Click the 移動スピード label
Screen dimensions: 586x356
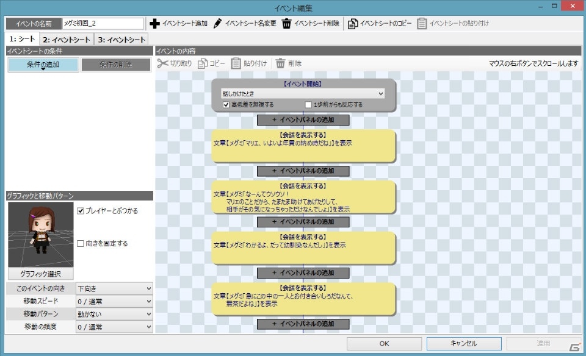pyautogui.click(x=41, y=301)
